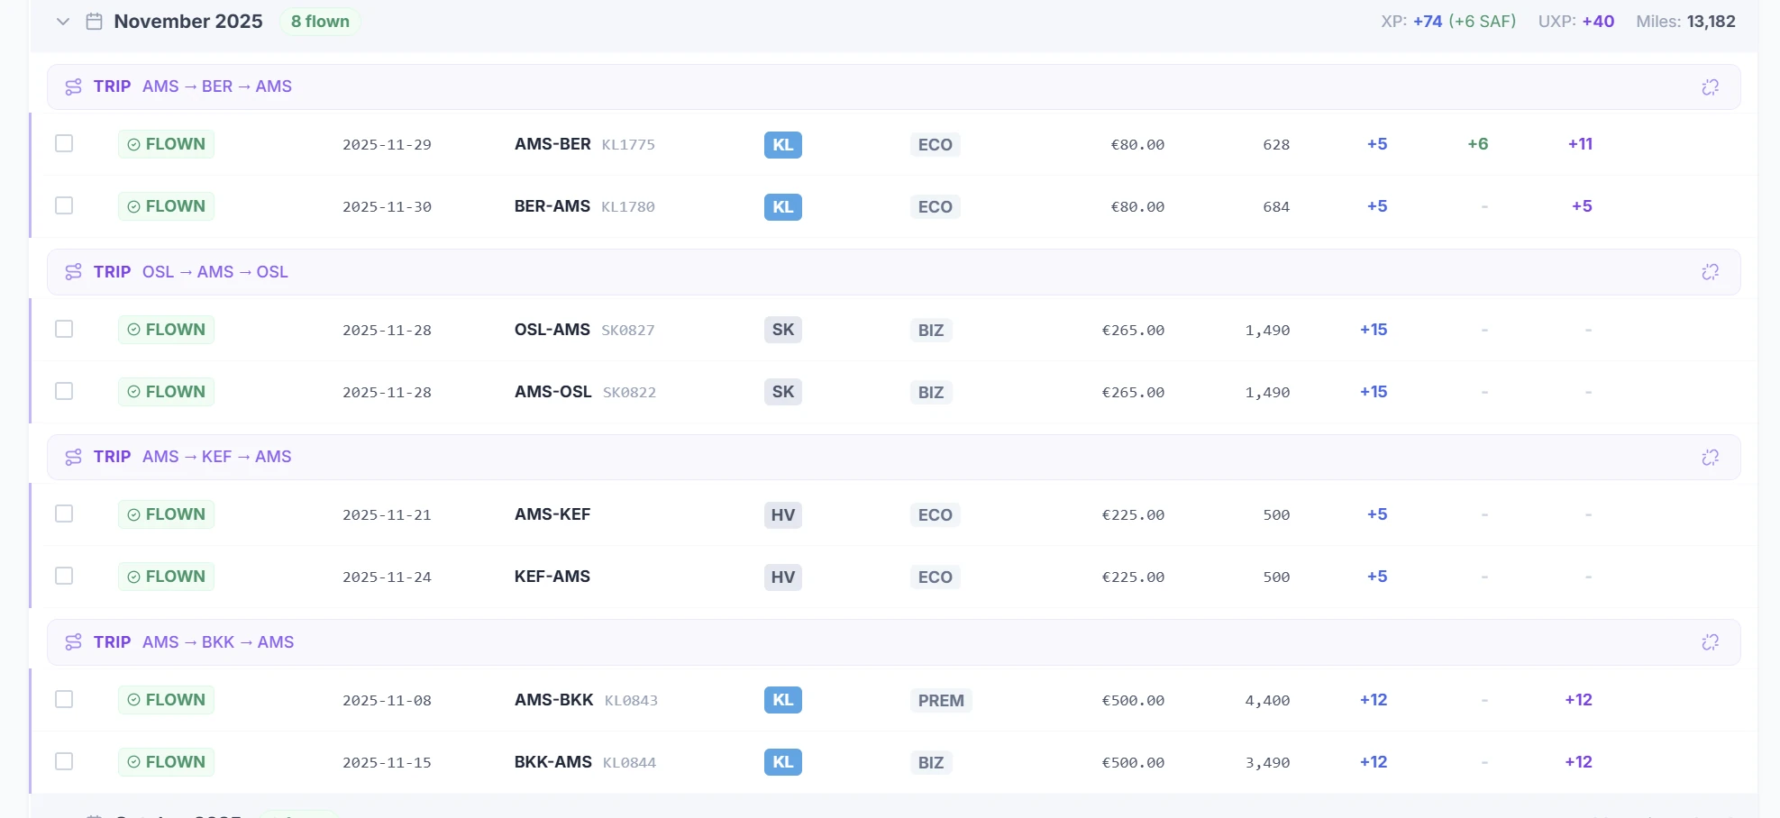Expand the month section at the bottom

click(62, 813)
